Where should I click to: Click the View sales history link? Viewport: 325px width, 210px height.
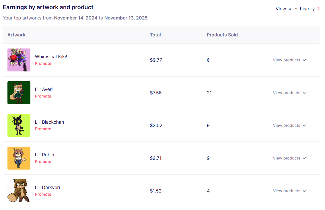[295, 9]
